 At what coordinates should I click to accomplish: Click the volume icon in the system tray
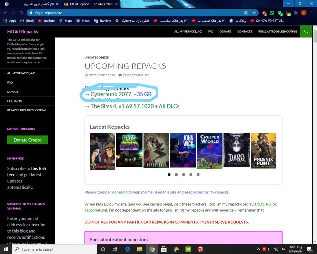[x=276, y=249]
